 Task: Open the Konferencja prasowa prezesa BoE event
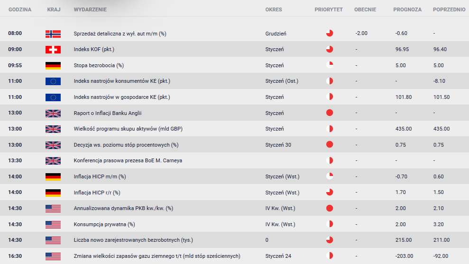128,160
